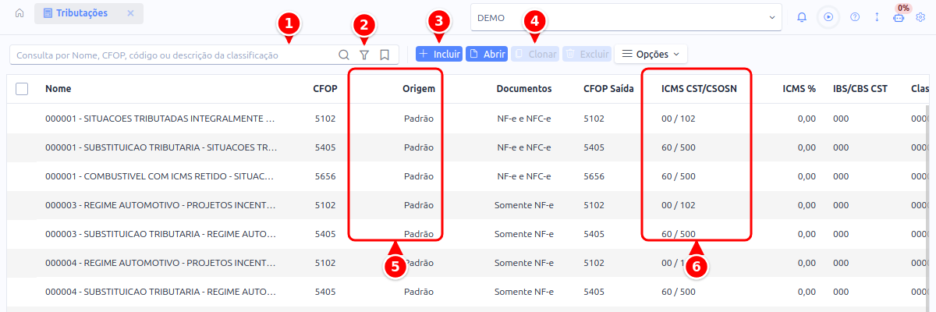Viewport: 936px width, 312px height.
Task: Sort by the Nome column header
Action: coord(58,89)
